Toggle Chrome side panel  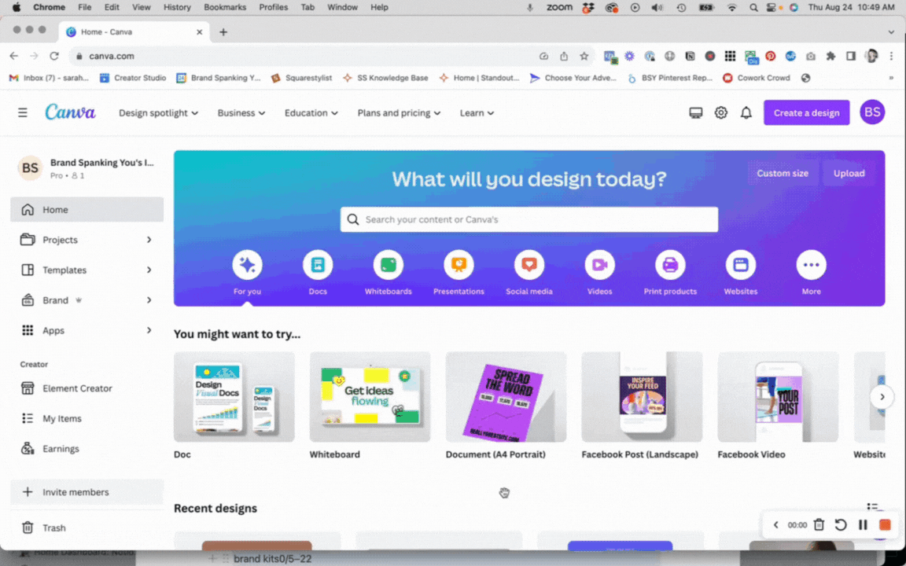[850, 56]
